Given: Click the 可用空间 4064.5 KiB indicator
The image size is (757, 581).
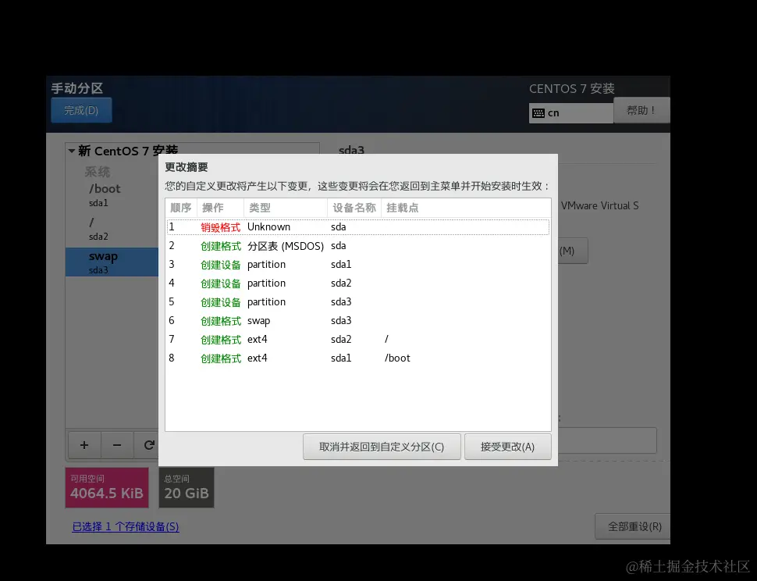Looking at the screenshot, I should coord(107,487).
